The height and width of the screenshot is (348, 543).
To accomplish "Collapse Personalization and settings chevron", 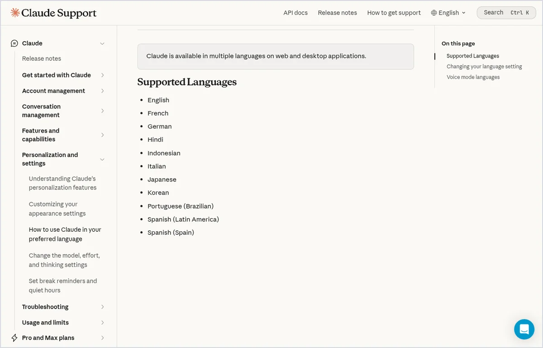I will click(x=102, y=159).
